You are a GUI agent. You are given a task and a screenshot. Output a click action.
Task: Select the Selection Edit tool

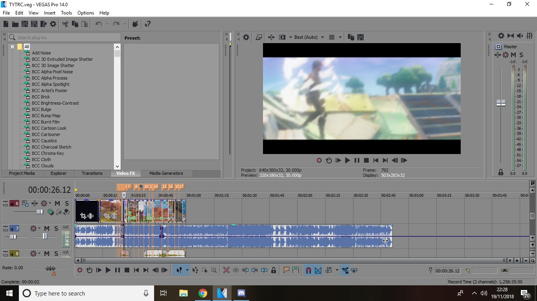pyautogui.click(x=205, y=270)
